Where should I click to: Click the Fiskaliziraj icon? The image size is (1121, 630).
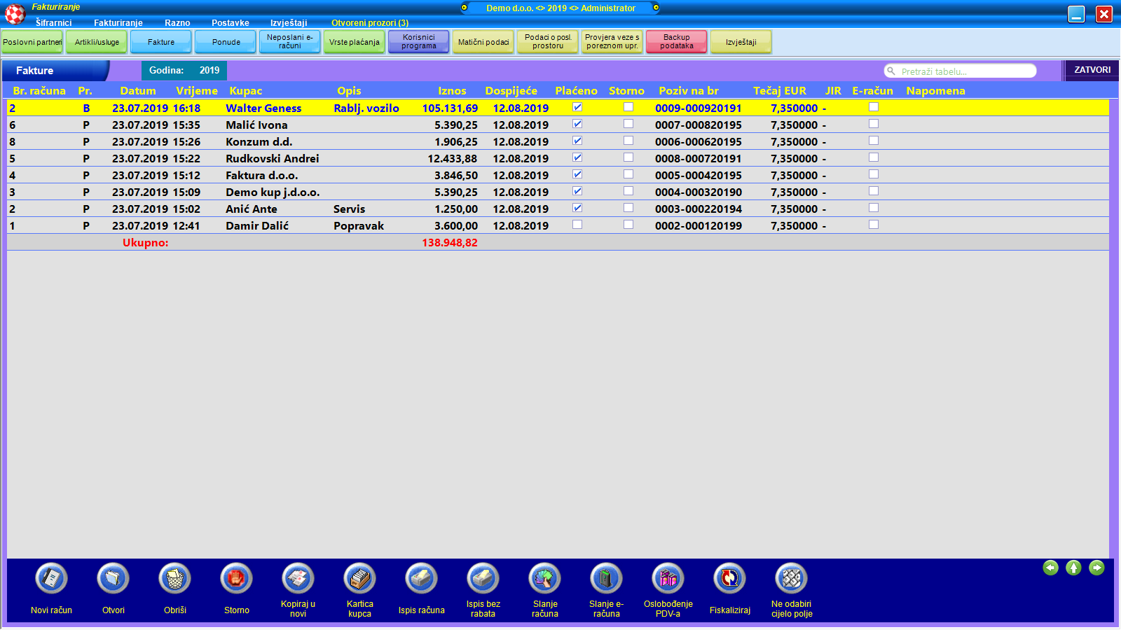729,579
